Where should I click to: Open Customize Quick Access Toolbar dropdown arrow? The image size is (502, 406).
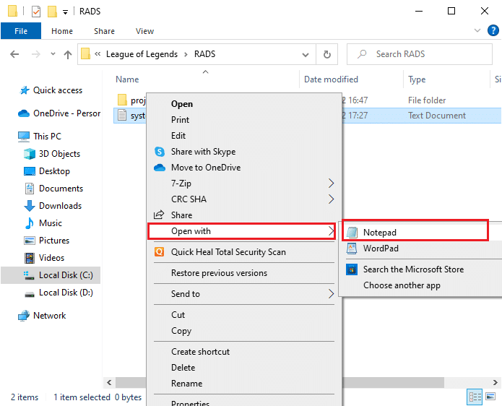tap(65, 12)
